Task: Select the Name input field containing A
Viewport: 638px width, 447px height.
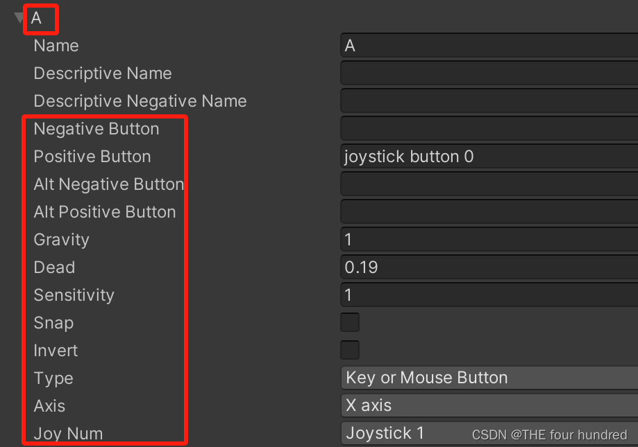Action: (486, 45)
